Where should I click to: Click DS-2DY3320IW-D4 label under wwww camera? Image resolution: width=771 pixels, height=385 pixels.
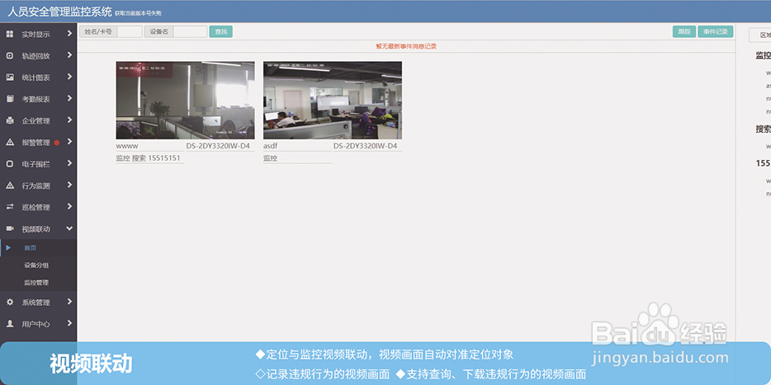218,147
